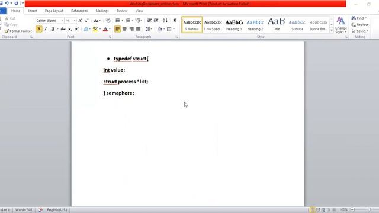Image resolution: width=379 pixels, height=213 pixels.
Task: Undo the last action
Action: 7,3
